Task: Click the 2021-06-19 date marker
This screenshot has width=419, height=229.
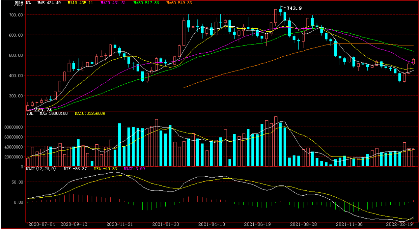Action: (x=257, y=224)
